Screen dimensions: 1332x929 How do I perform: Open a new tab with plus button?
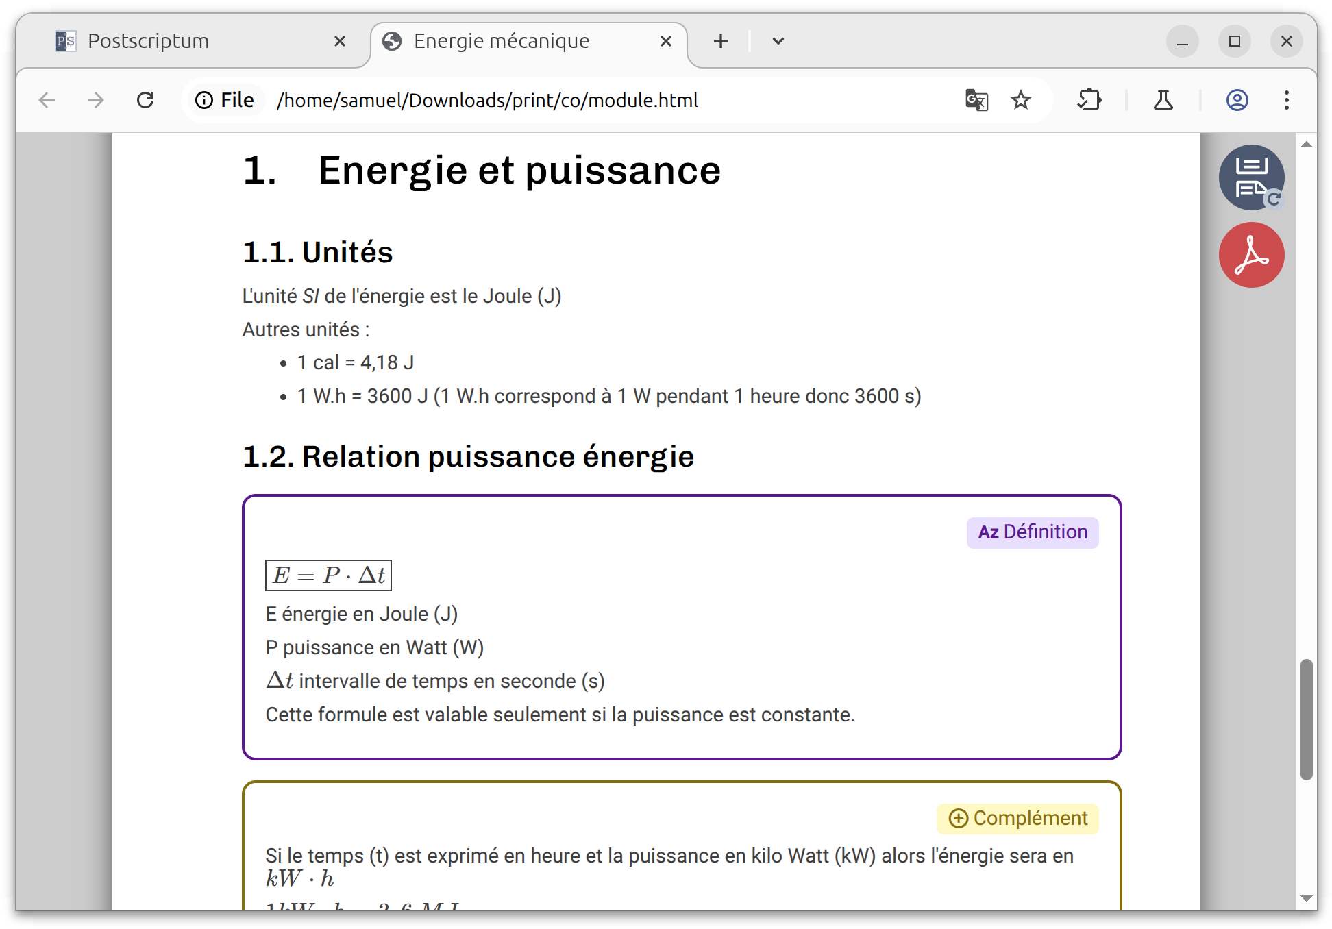coord(720,41)
